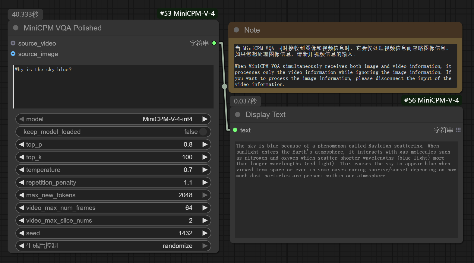Click the repetition_penalty value 1.1

188,182
